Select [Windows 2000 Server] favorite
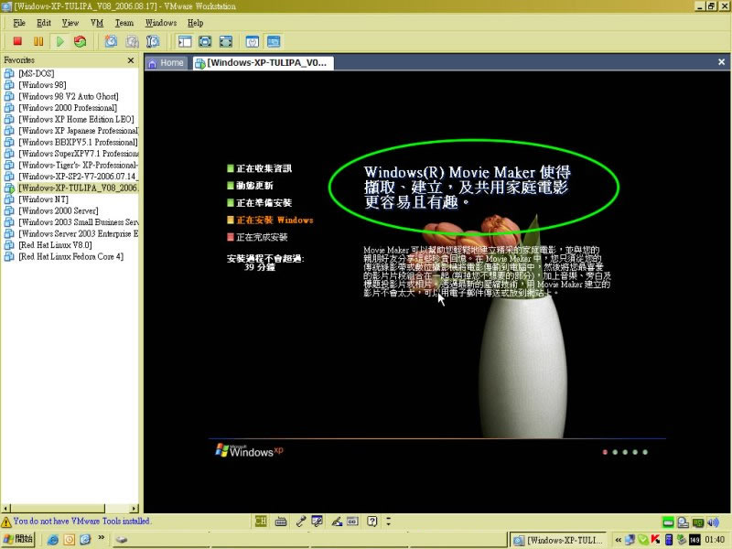Screen dimensions: 732x549 tap(59, 210)
